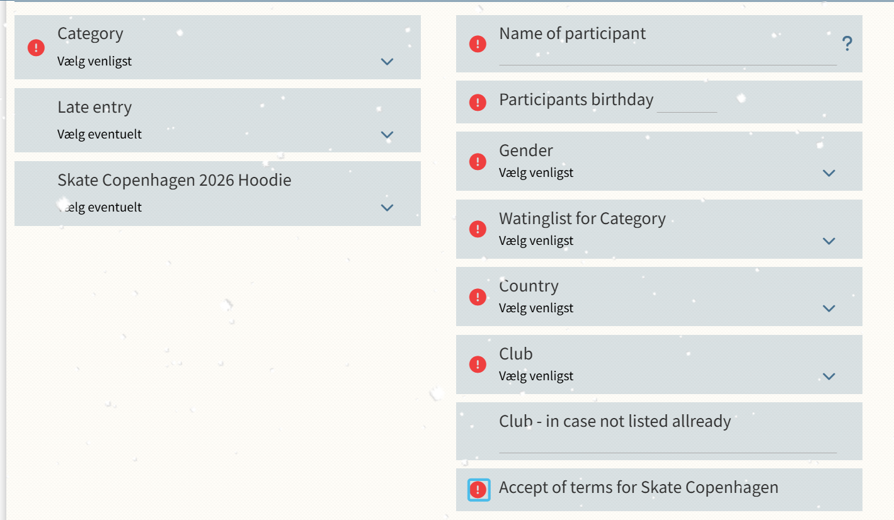894x520 pixels.
Task: Expand the Late entry dropdown
Action: (x=387, y=135)
